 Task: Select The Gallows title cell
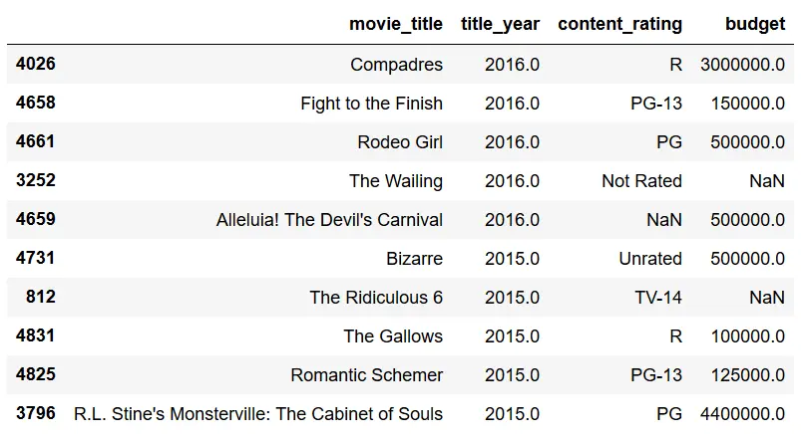click(x=393, y=335)
